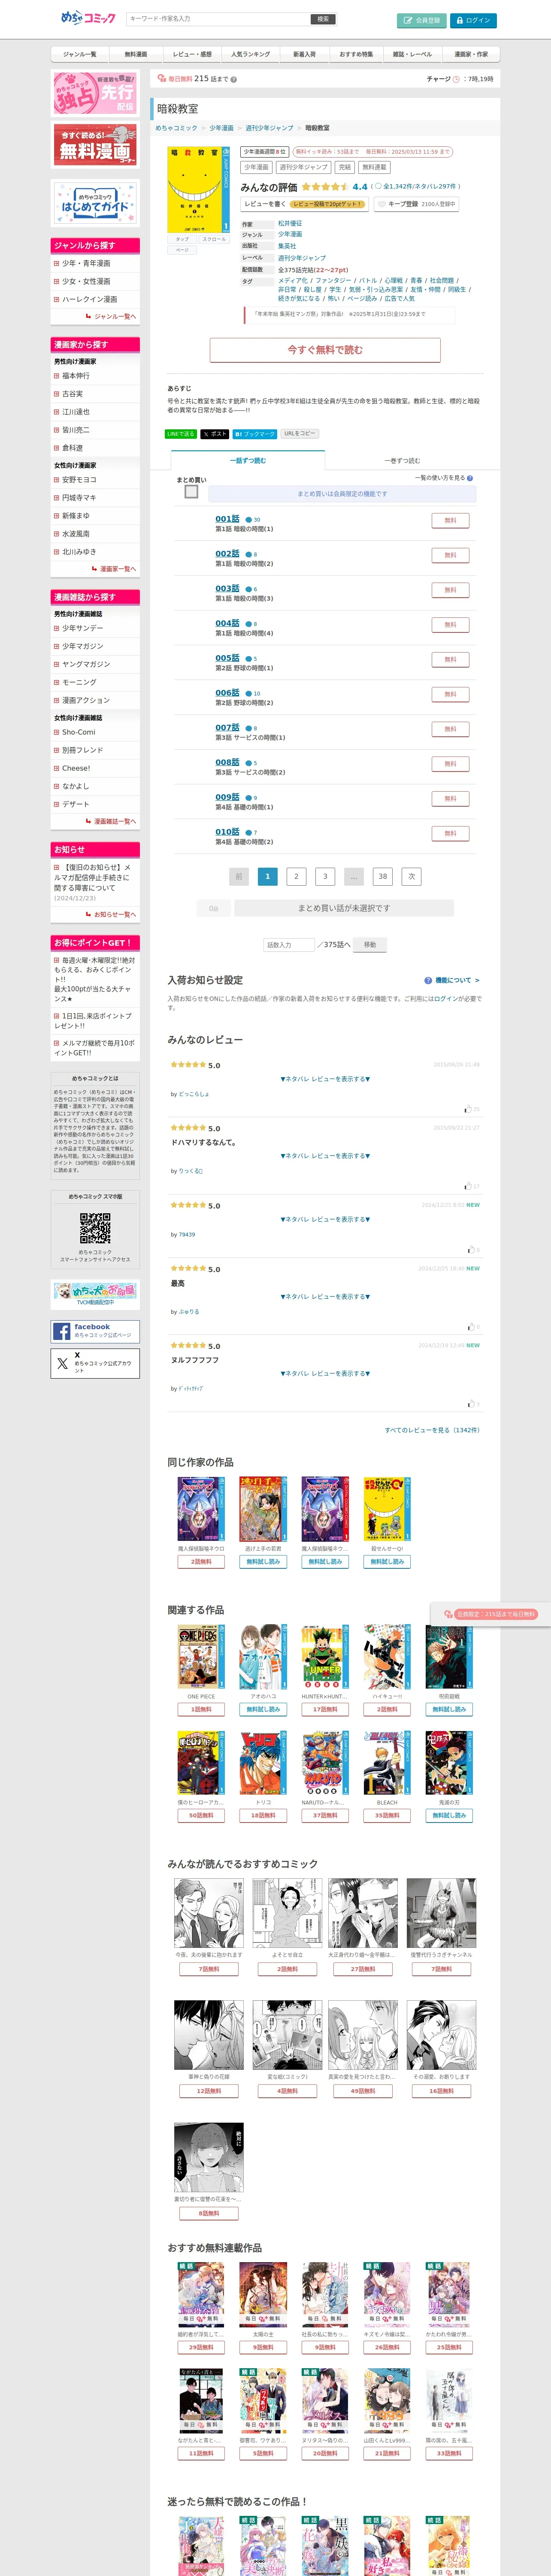Open the 会員登録 registration button
The height and width of the screenshot is (2576, 551).
[422, 20]
